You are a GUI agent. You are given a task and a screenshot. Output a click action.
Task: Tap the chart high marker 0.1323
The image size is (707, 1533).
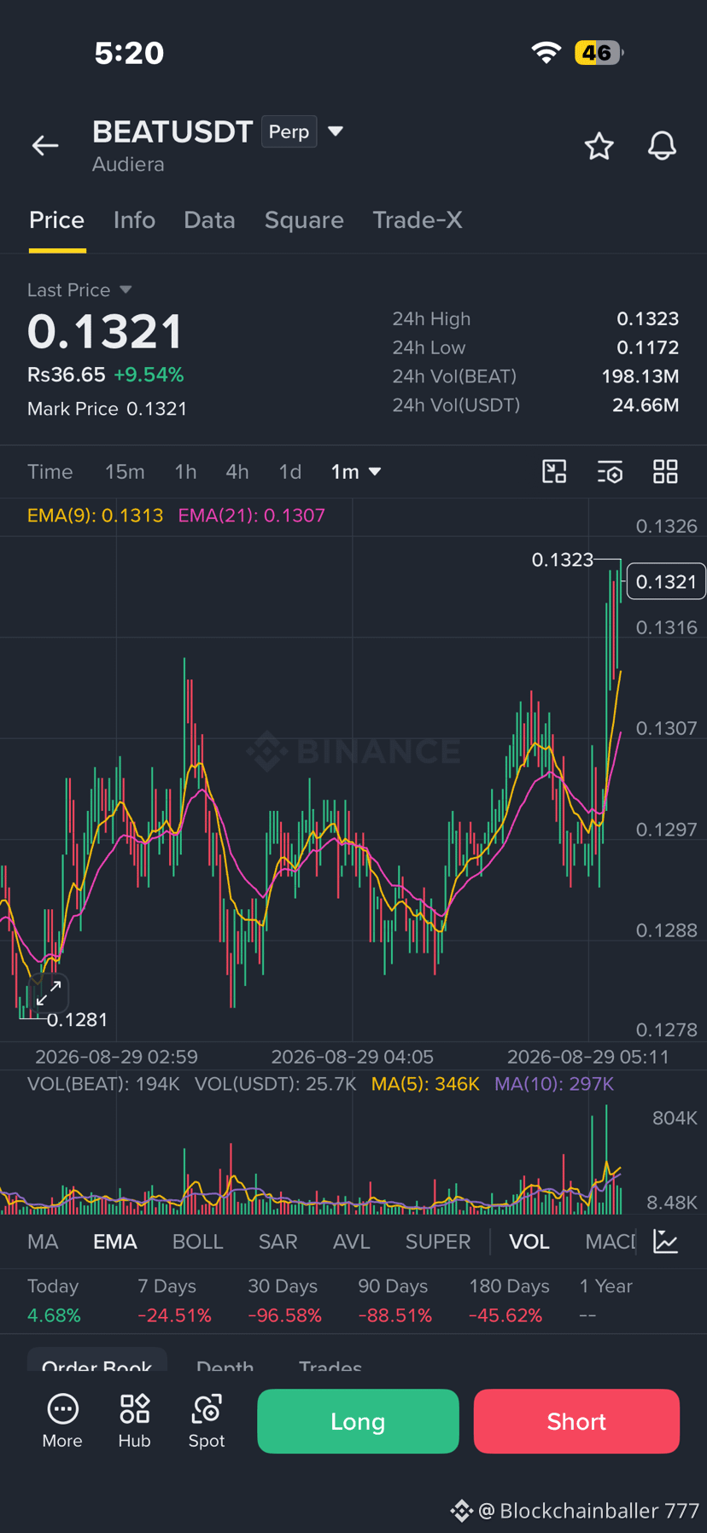[562, 560]
